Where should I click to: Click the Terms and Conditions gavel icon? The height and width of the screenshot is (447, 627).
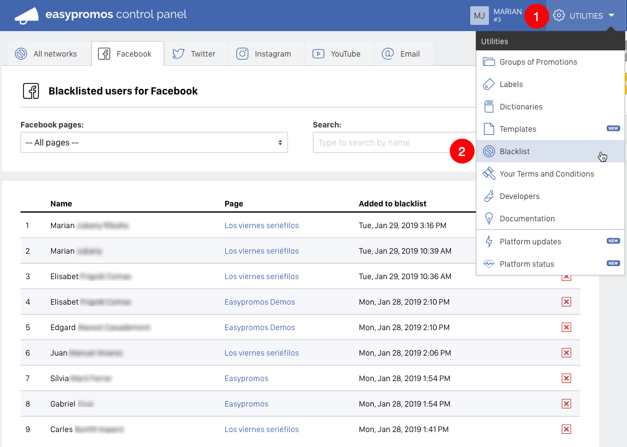pos(489,173)
